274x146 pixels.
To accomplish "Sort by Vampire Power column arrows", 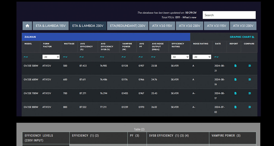I will [x=124, y=57].
